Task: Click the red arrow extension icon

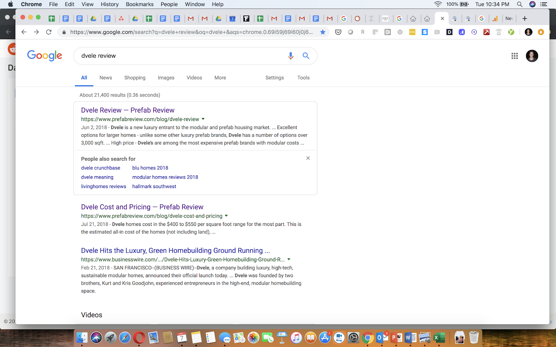Action: tap(486, 32)
